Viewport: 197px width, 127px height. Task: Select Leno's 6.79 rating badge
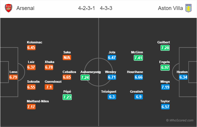click(13, 77)
